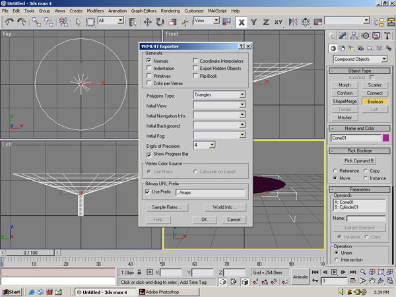Open the Initial View dropdown

click(x=242, y=105)
